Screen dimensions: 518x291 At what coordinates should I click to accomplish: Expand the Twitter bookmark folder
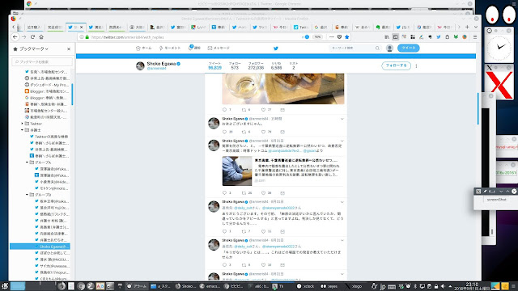point(22,124)
